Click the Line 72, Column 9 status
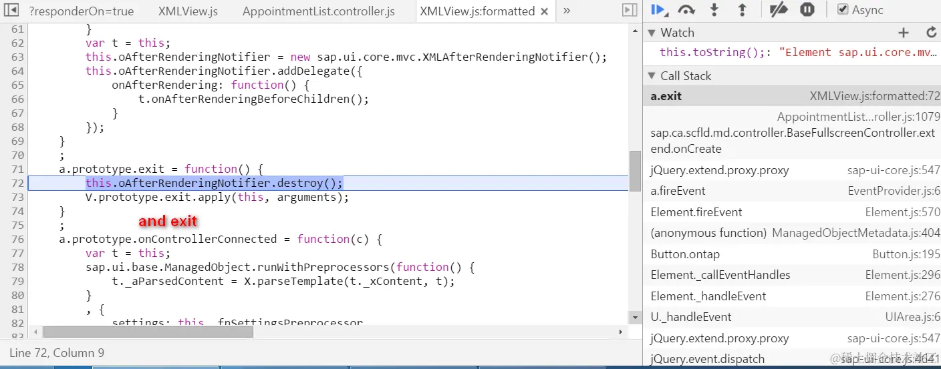The height and width of the screenshot is (369, 941). [57, 353]
